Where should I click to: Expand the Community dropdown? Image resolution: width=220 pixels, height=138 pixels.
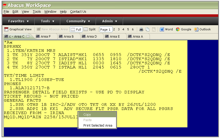[x=78, y=21]
